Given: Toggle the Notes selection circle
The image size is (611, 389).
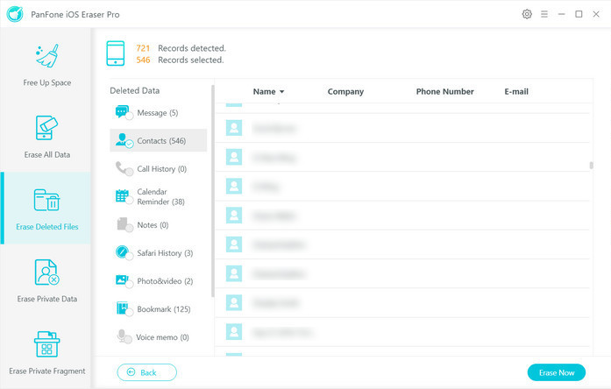Looking at the screenshot, I should pos(130,228).
